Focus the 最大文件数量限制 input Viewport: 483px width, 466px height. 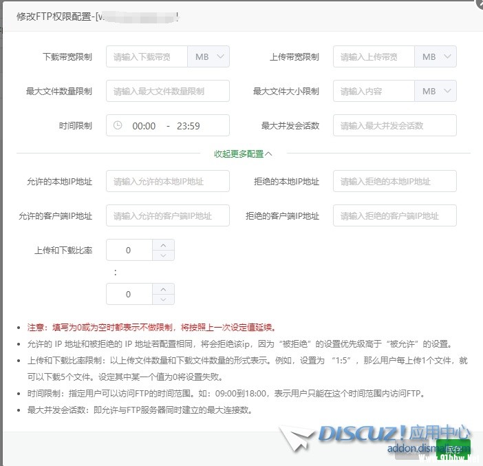pyautogui.click(x=167, y=91)
